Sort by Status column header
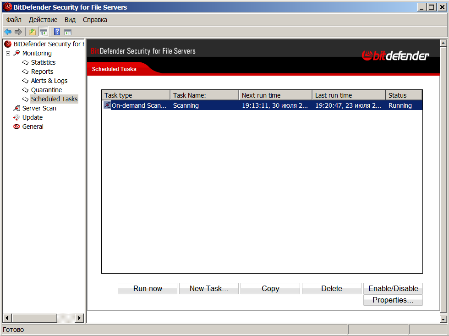Screen dimensions: 449x336 (x=404, y=95)
